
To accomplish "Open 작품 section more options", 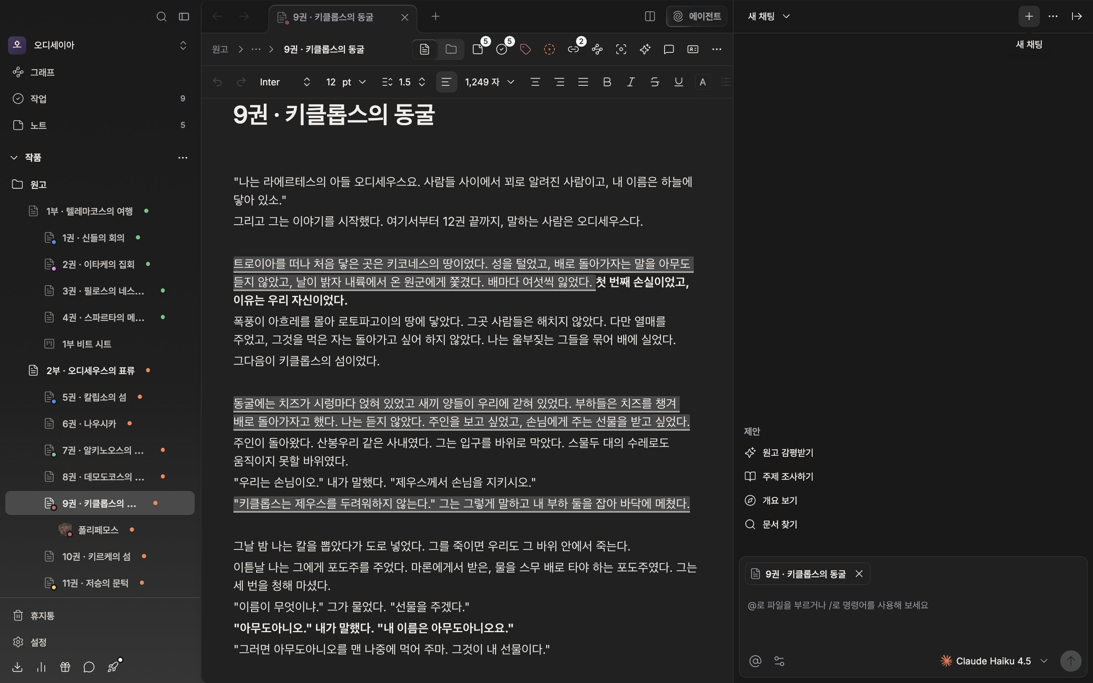I will point(183,157).
